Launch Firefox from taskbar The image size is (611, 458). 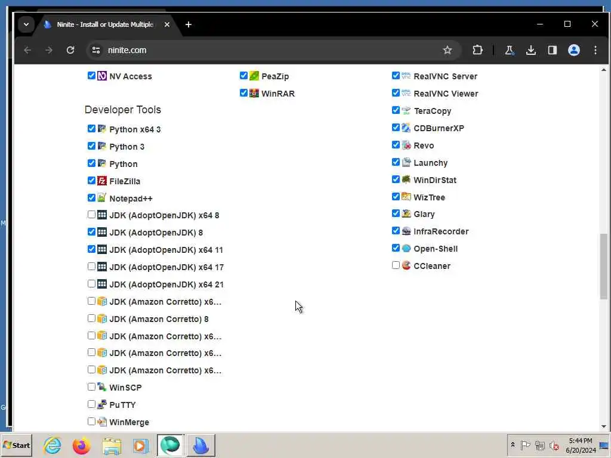point(81,445)
